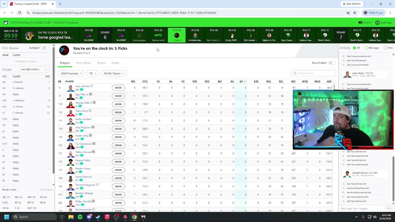Open Isaiah Likely's player link

click(x=82, y=135)
